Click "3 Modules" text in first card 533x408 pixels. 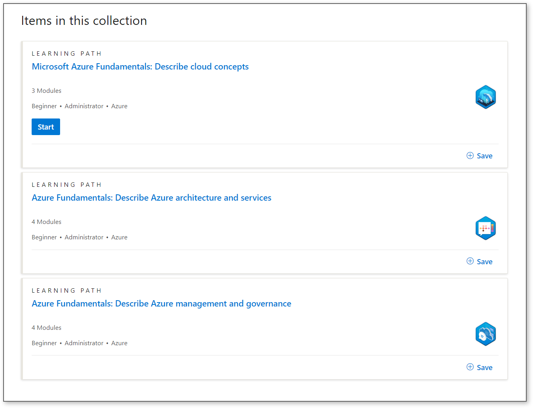click(47, 91)
